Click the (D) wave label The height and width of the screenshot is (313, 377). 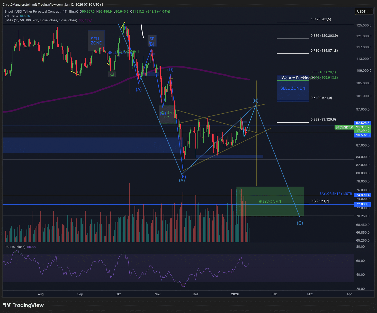pos(170,70)
